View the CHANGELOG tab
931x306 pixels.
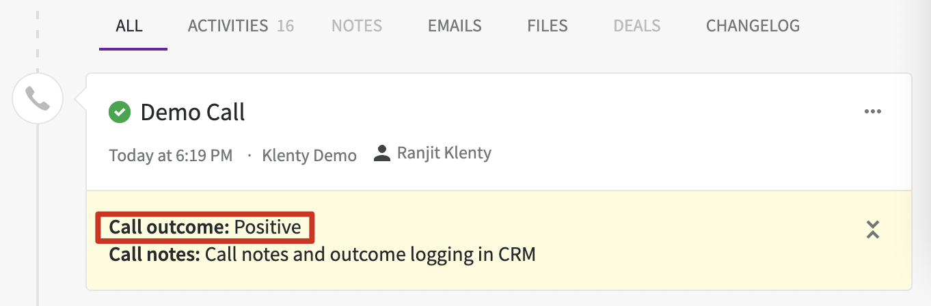(753, 26)
